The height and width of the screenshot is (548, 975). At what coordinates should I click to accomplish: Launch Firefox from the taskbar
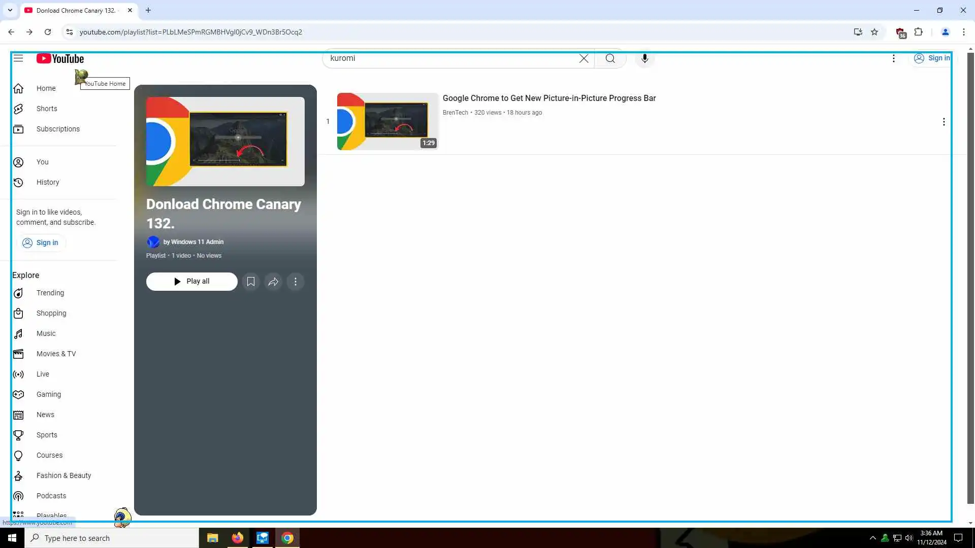pyautogui.click(x=237, y=538)
